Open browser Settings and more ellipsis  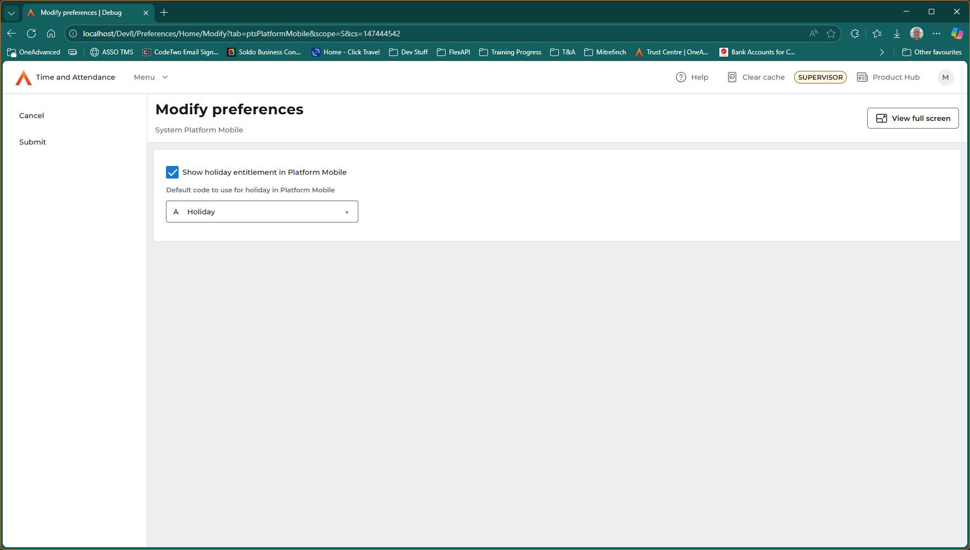(936, 34)
